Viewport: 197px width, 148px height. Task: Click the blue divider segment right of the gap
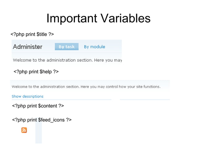click(145, 99)
